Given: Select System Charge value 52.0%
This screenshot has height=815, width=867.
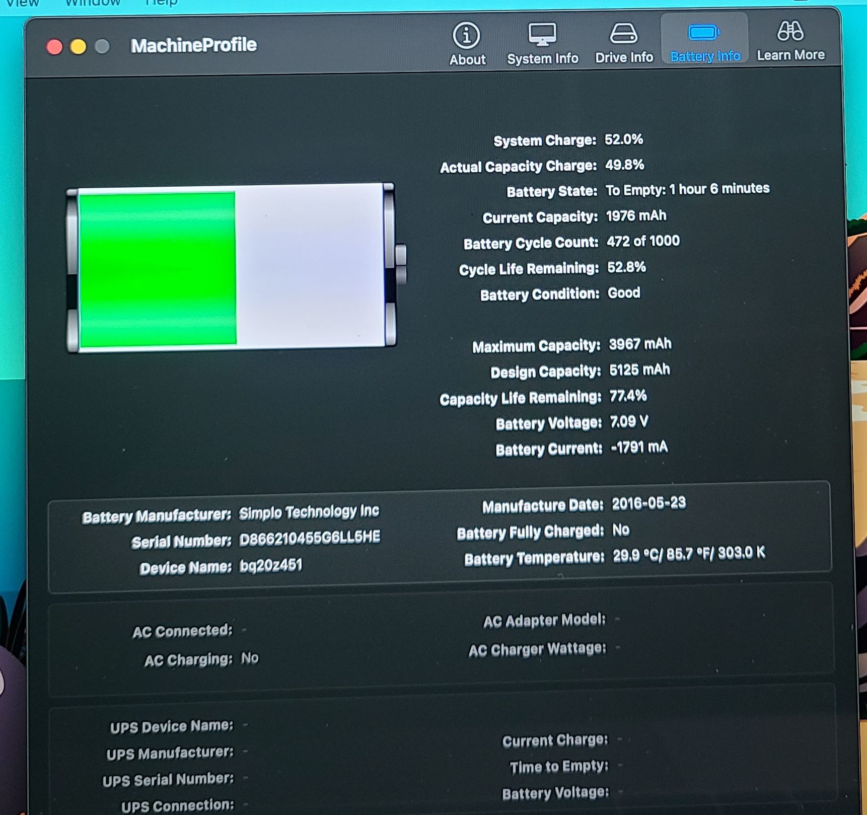Looking at the screenshot, I should (623, 139).
